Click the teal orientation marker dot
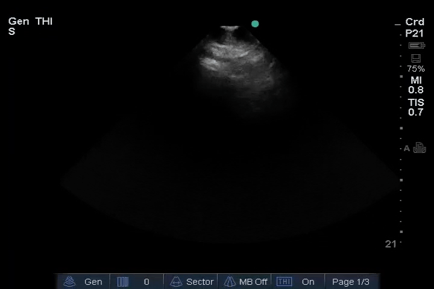Viewport: 434px width, 289px height. point(255,24)
